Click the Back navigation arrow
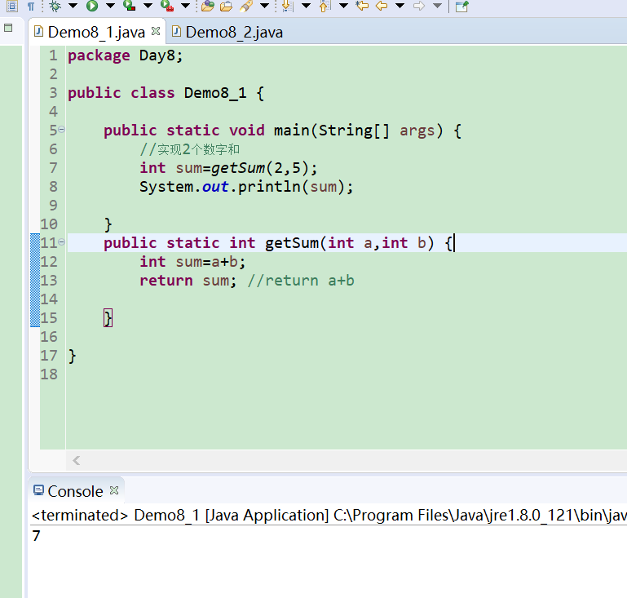This screenshot has height=598, width=627. point(382,6)
